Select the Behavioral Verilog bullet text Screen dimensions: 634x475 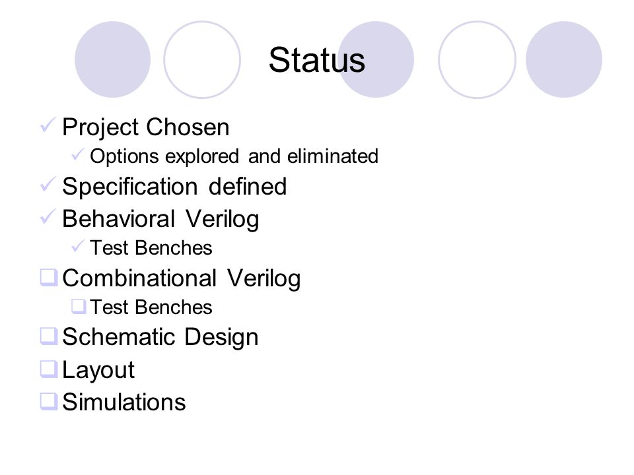coord(161,219)
